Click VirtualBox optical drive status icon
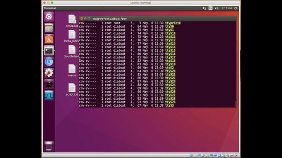The image size is (282, 158). 195,155
